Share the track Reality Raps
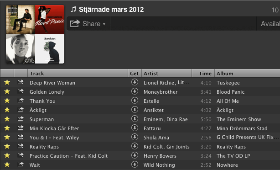The height and width of the screenshot is (170, 280). click(21, 146)
